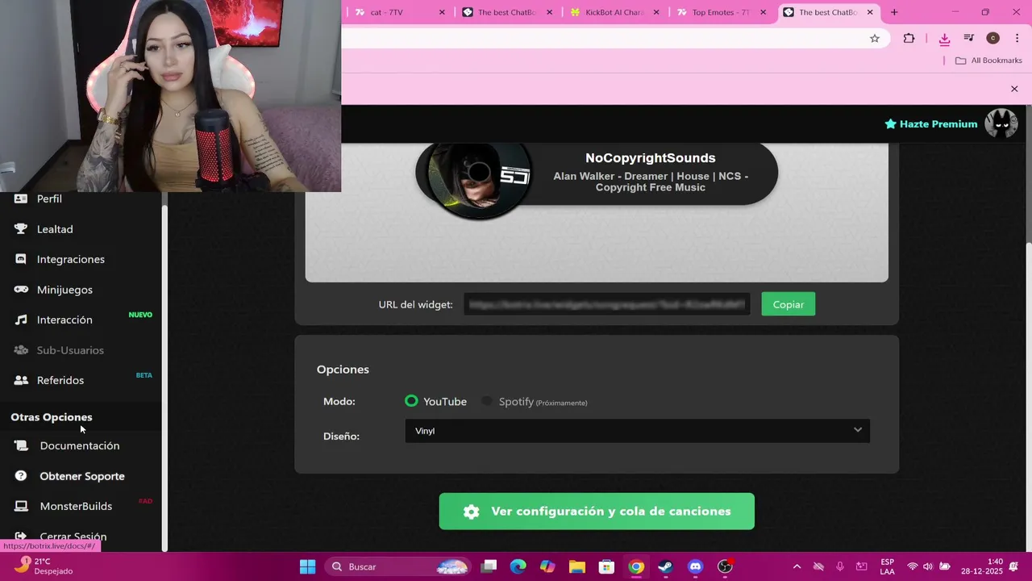Click the Chrome address bar
1032x581 pixels.
(x=605, y=38)
